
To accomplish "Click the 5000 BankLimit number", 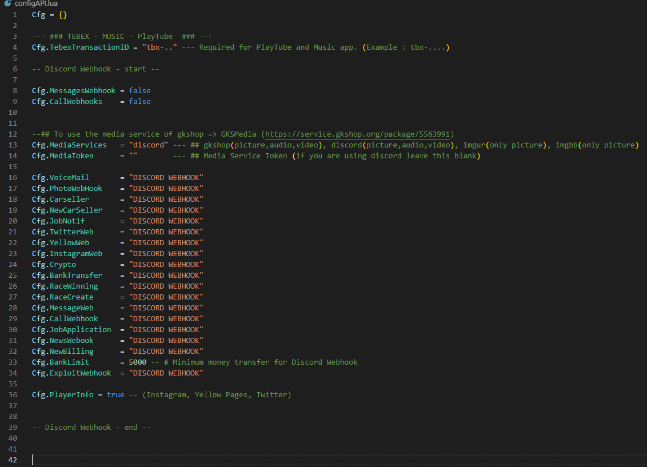I will point(137,362).
